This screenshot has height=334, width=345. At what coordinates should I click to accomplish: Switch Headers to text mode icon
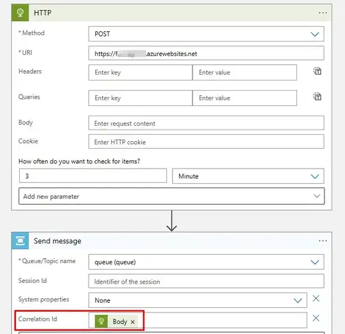(x=318, y=72)
